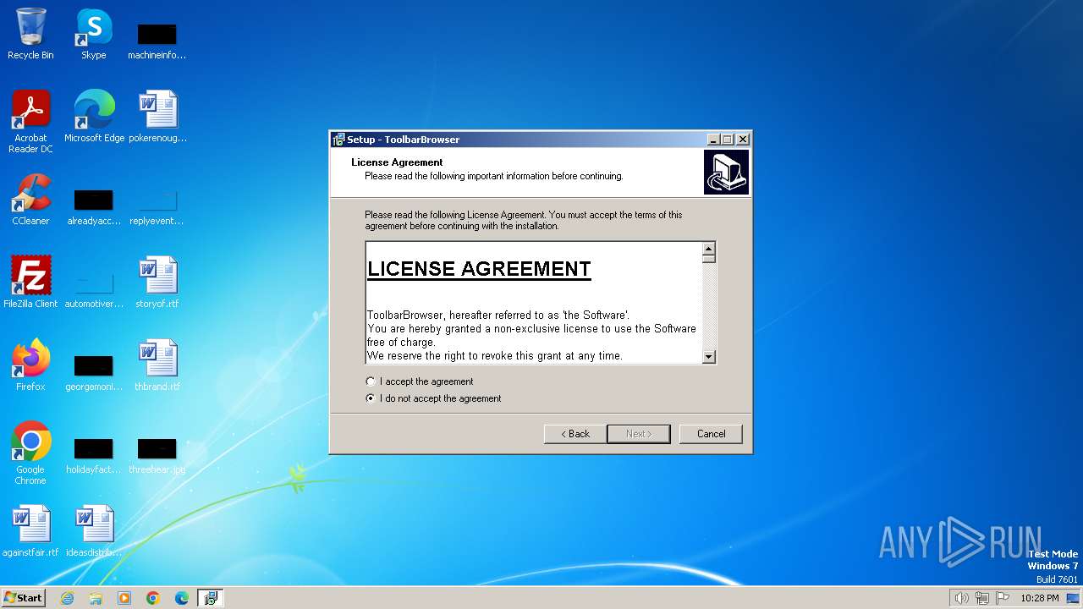1083x609 pixels.
Task: Select the Firefox desktop shortcut
Action: [x=30, y=365]
